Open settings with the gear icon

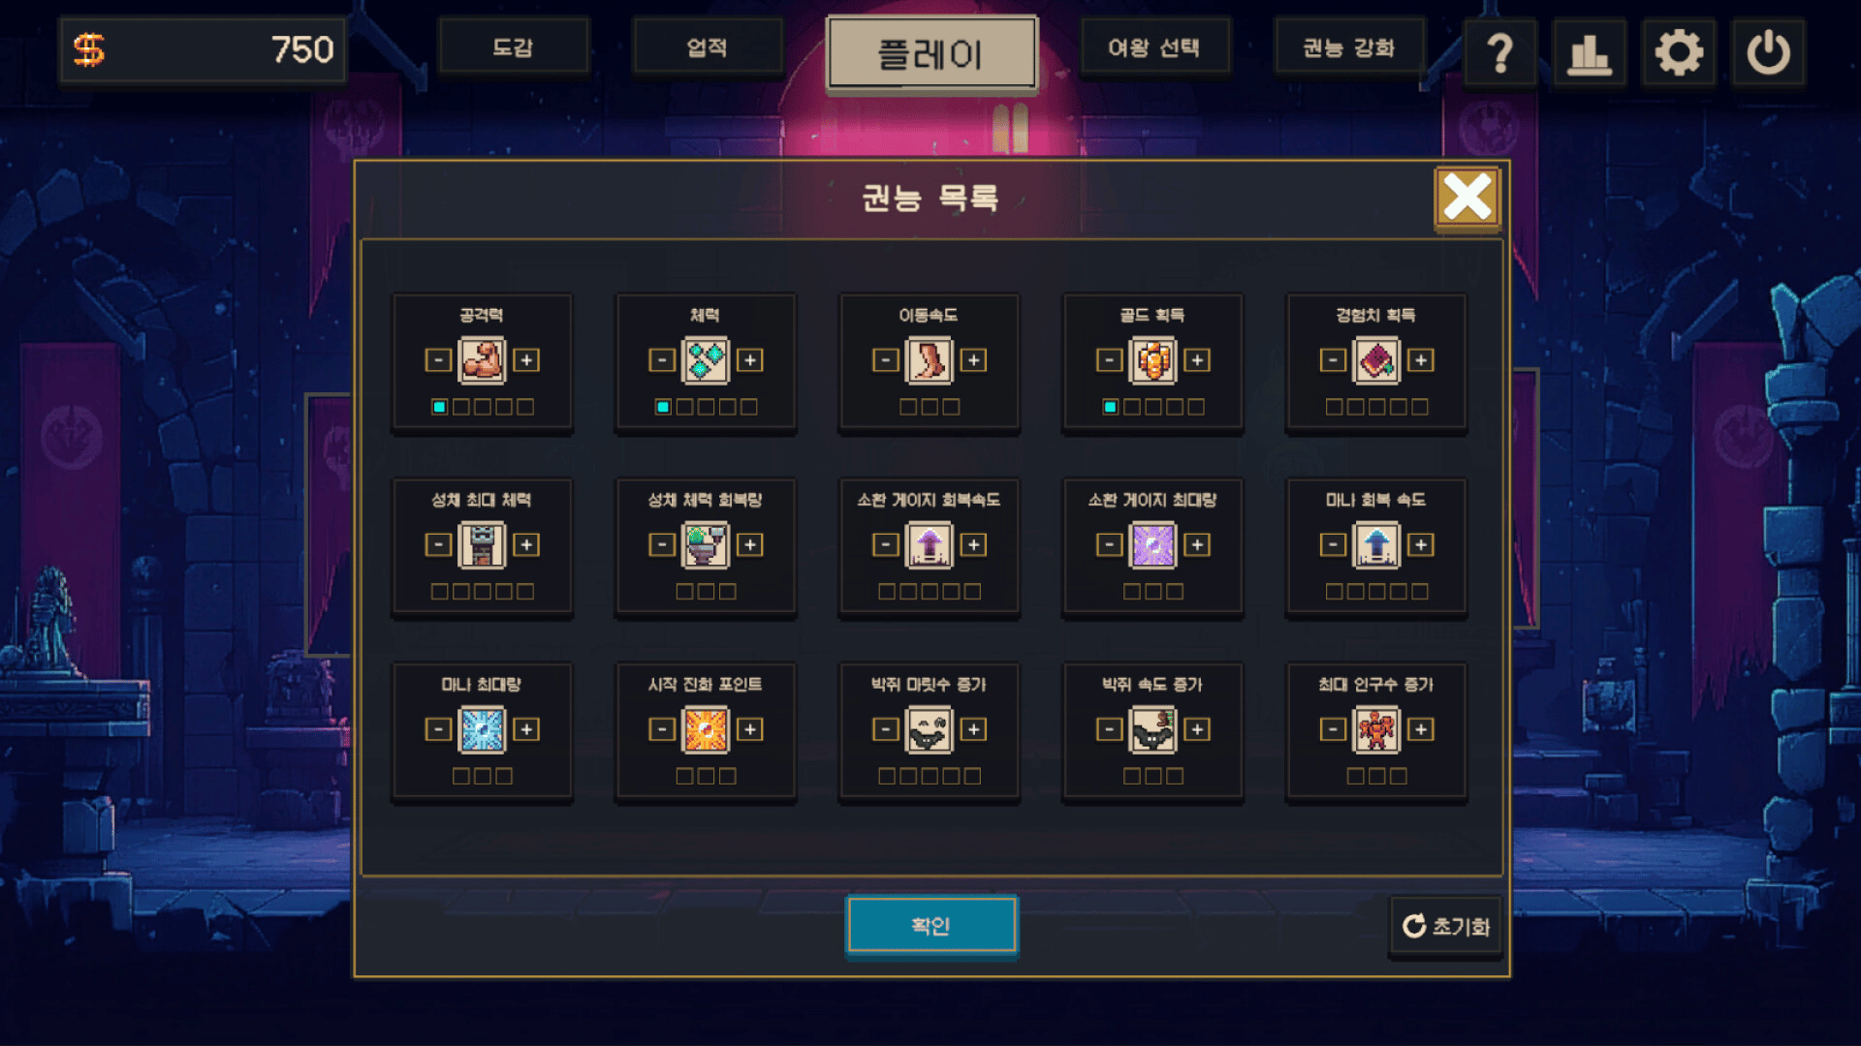point(1679,52)
